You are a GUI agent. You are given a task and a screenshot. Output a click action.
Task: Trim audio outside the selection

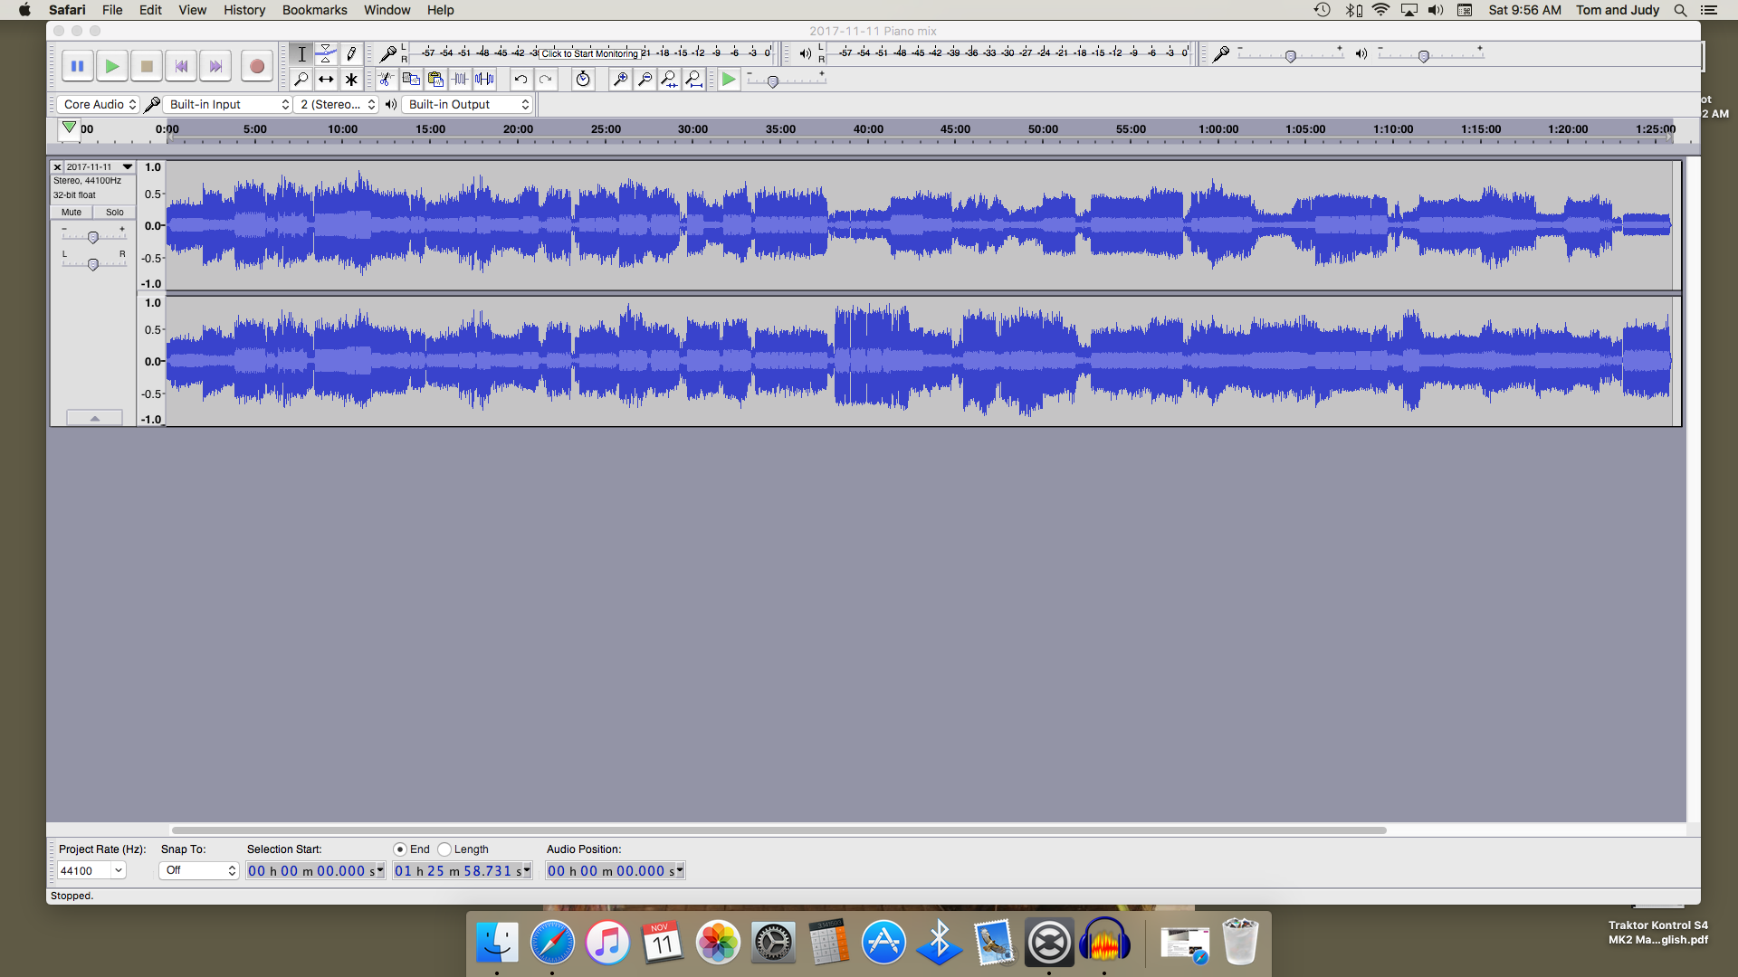click(461, 80)
